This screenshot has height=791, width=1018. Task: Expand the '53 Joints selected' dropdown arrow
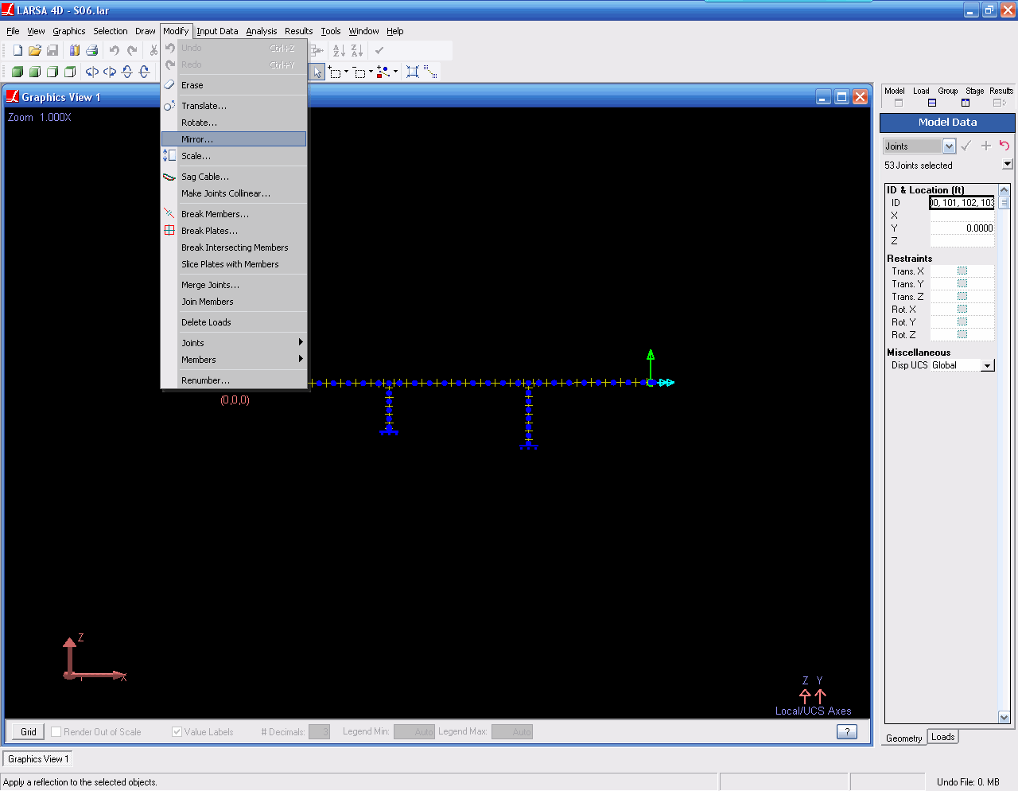click(x=1008, y=164)
